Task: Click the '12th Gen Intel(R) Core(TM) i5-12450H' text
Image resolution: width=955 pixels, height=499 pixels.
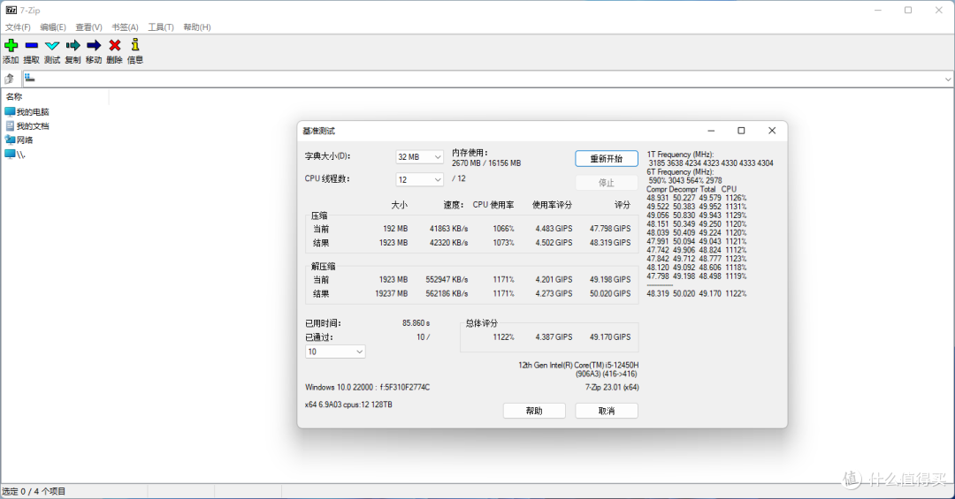Action: coord(578,365)
